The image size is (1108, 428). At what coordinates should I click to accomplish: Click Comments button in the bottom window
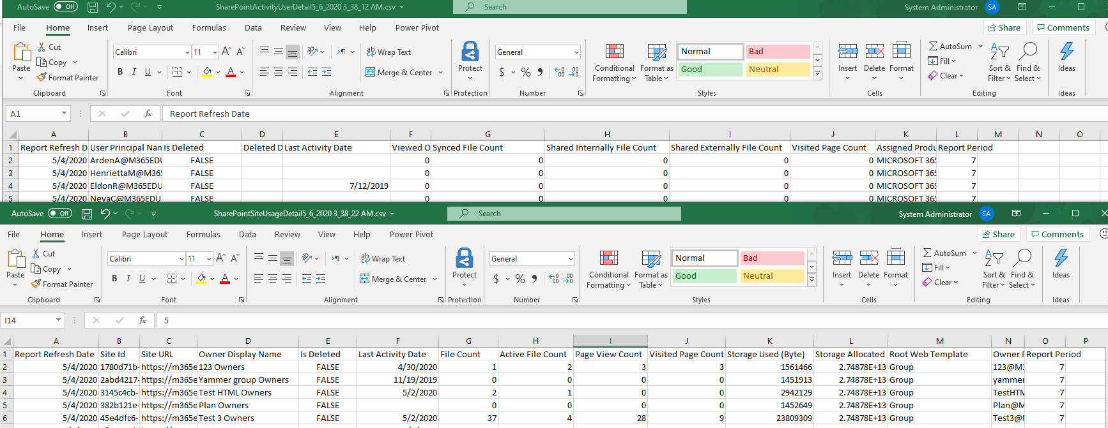[1056, 234]
